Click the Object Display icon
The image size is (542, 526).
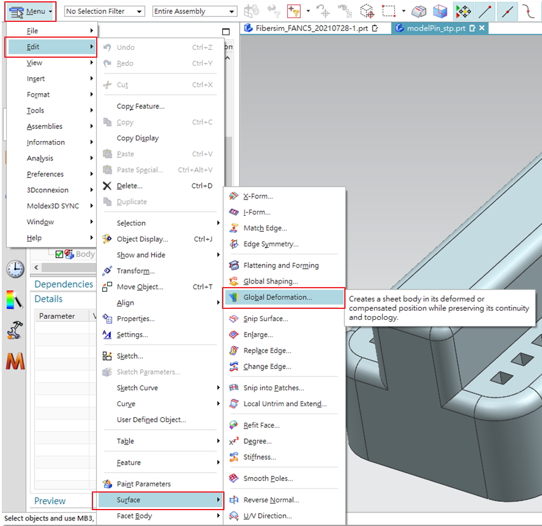point(107,239)
